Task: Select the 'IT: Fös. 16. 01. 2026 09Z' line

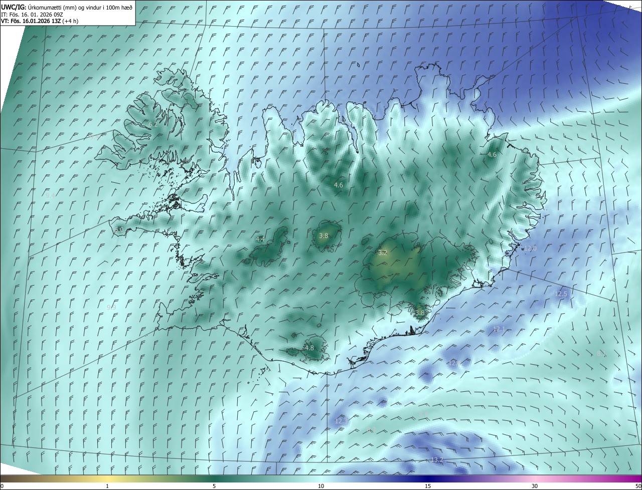Action: (x=32, y=15)
